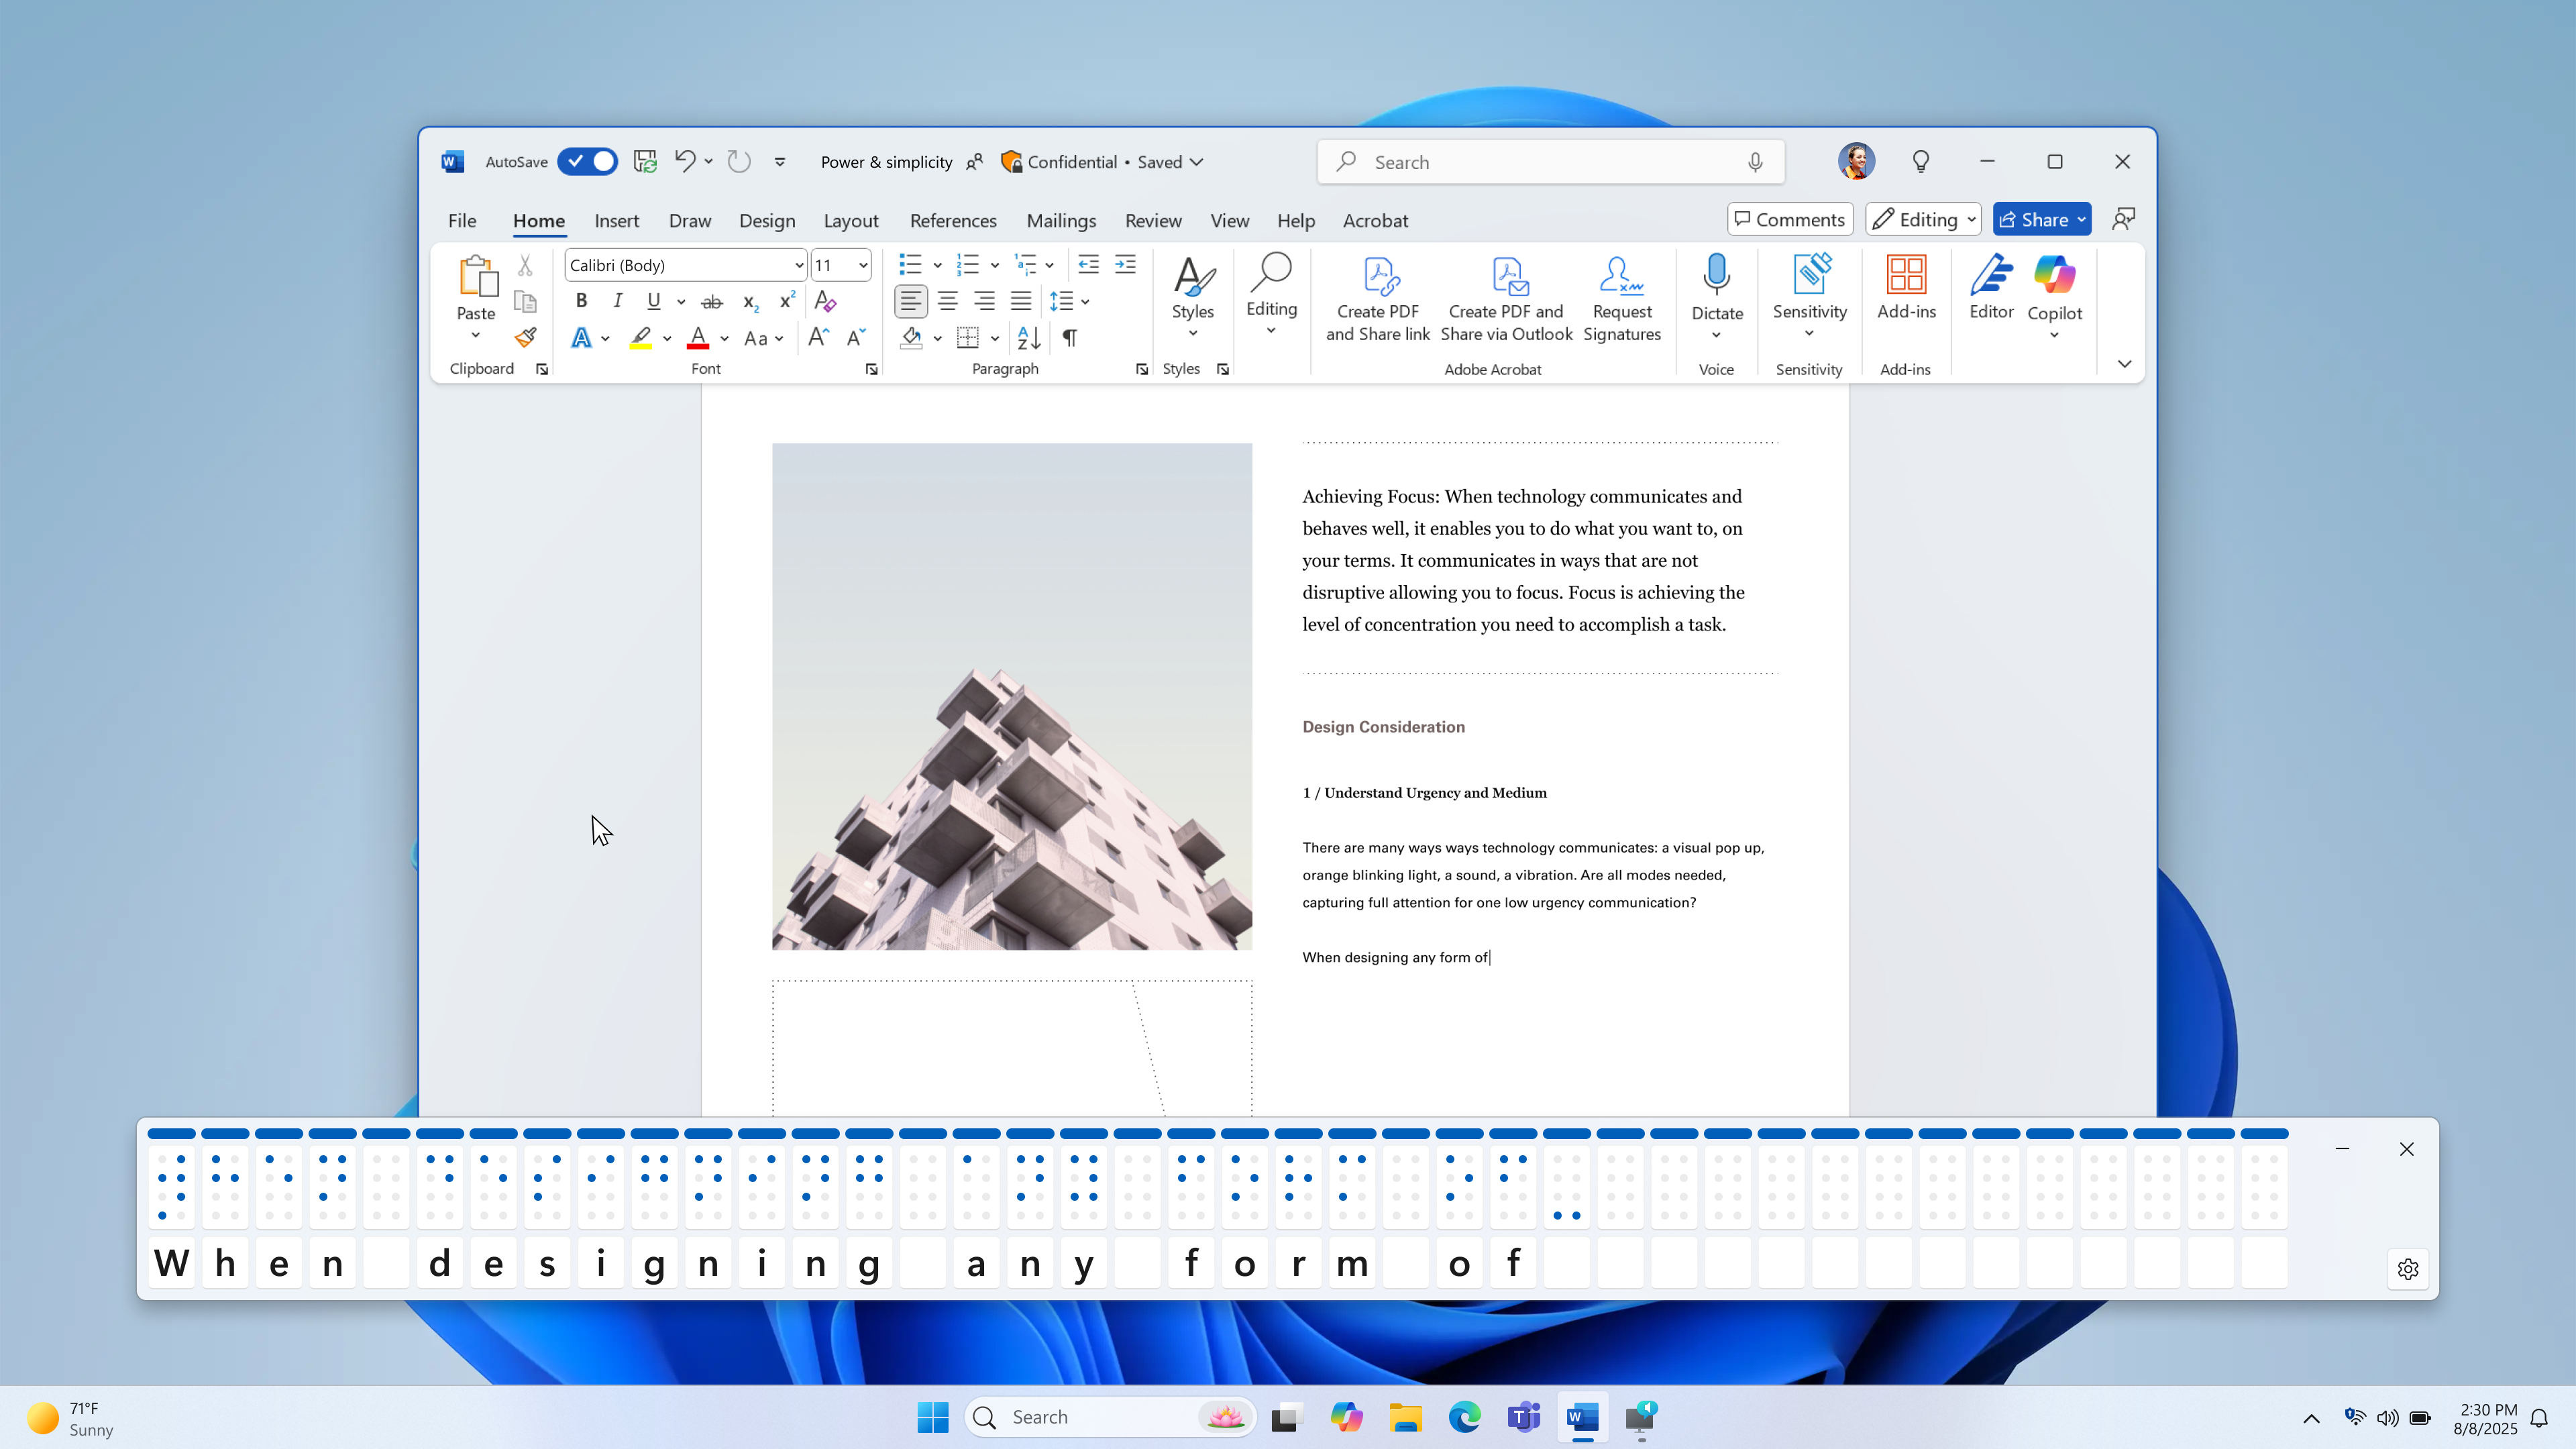Click Create PDF and Share link
Screen dimensions: 2576x1449
1377,300
